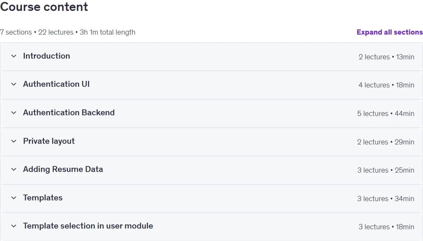The height and width of the screenshot is (241, 423).
Task: Click Expand all sections link
Action: point(390,32)
